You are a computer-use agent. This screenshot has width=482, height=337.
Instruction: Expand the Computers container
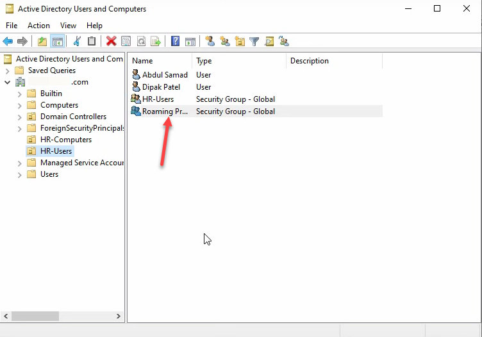[x=20, y=106]
